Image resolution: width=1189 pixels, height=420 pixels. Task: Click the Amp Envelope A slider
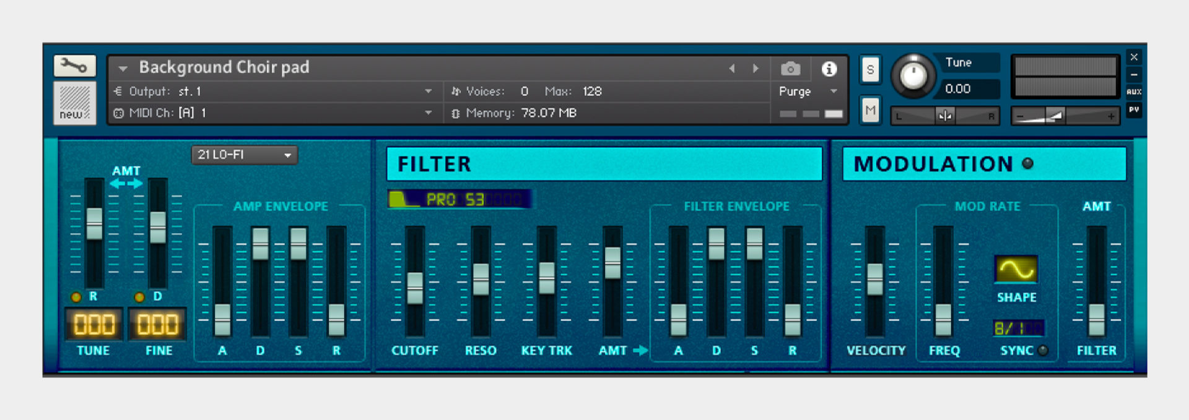[x=222, y=319]
